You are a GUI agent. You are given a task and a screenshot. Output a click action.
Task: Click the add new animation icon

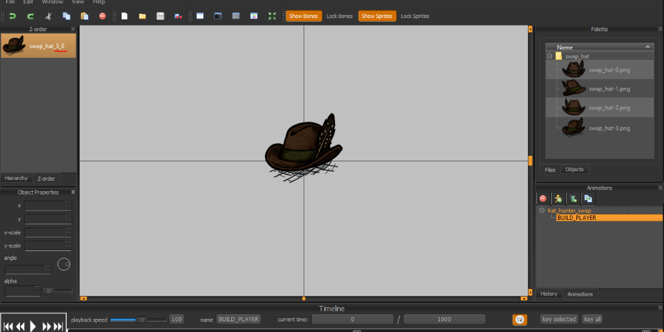[x=573, y=199]
